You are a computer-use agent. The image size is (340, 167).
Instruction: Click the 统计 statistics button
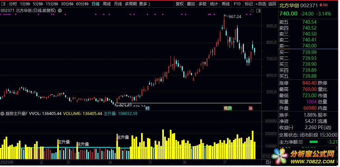coord(214,4)
